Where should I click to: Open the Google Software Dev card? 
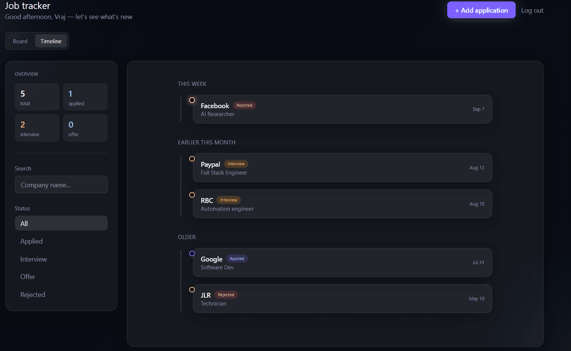click(342, 262)
